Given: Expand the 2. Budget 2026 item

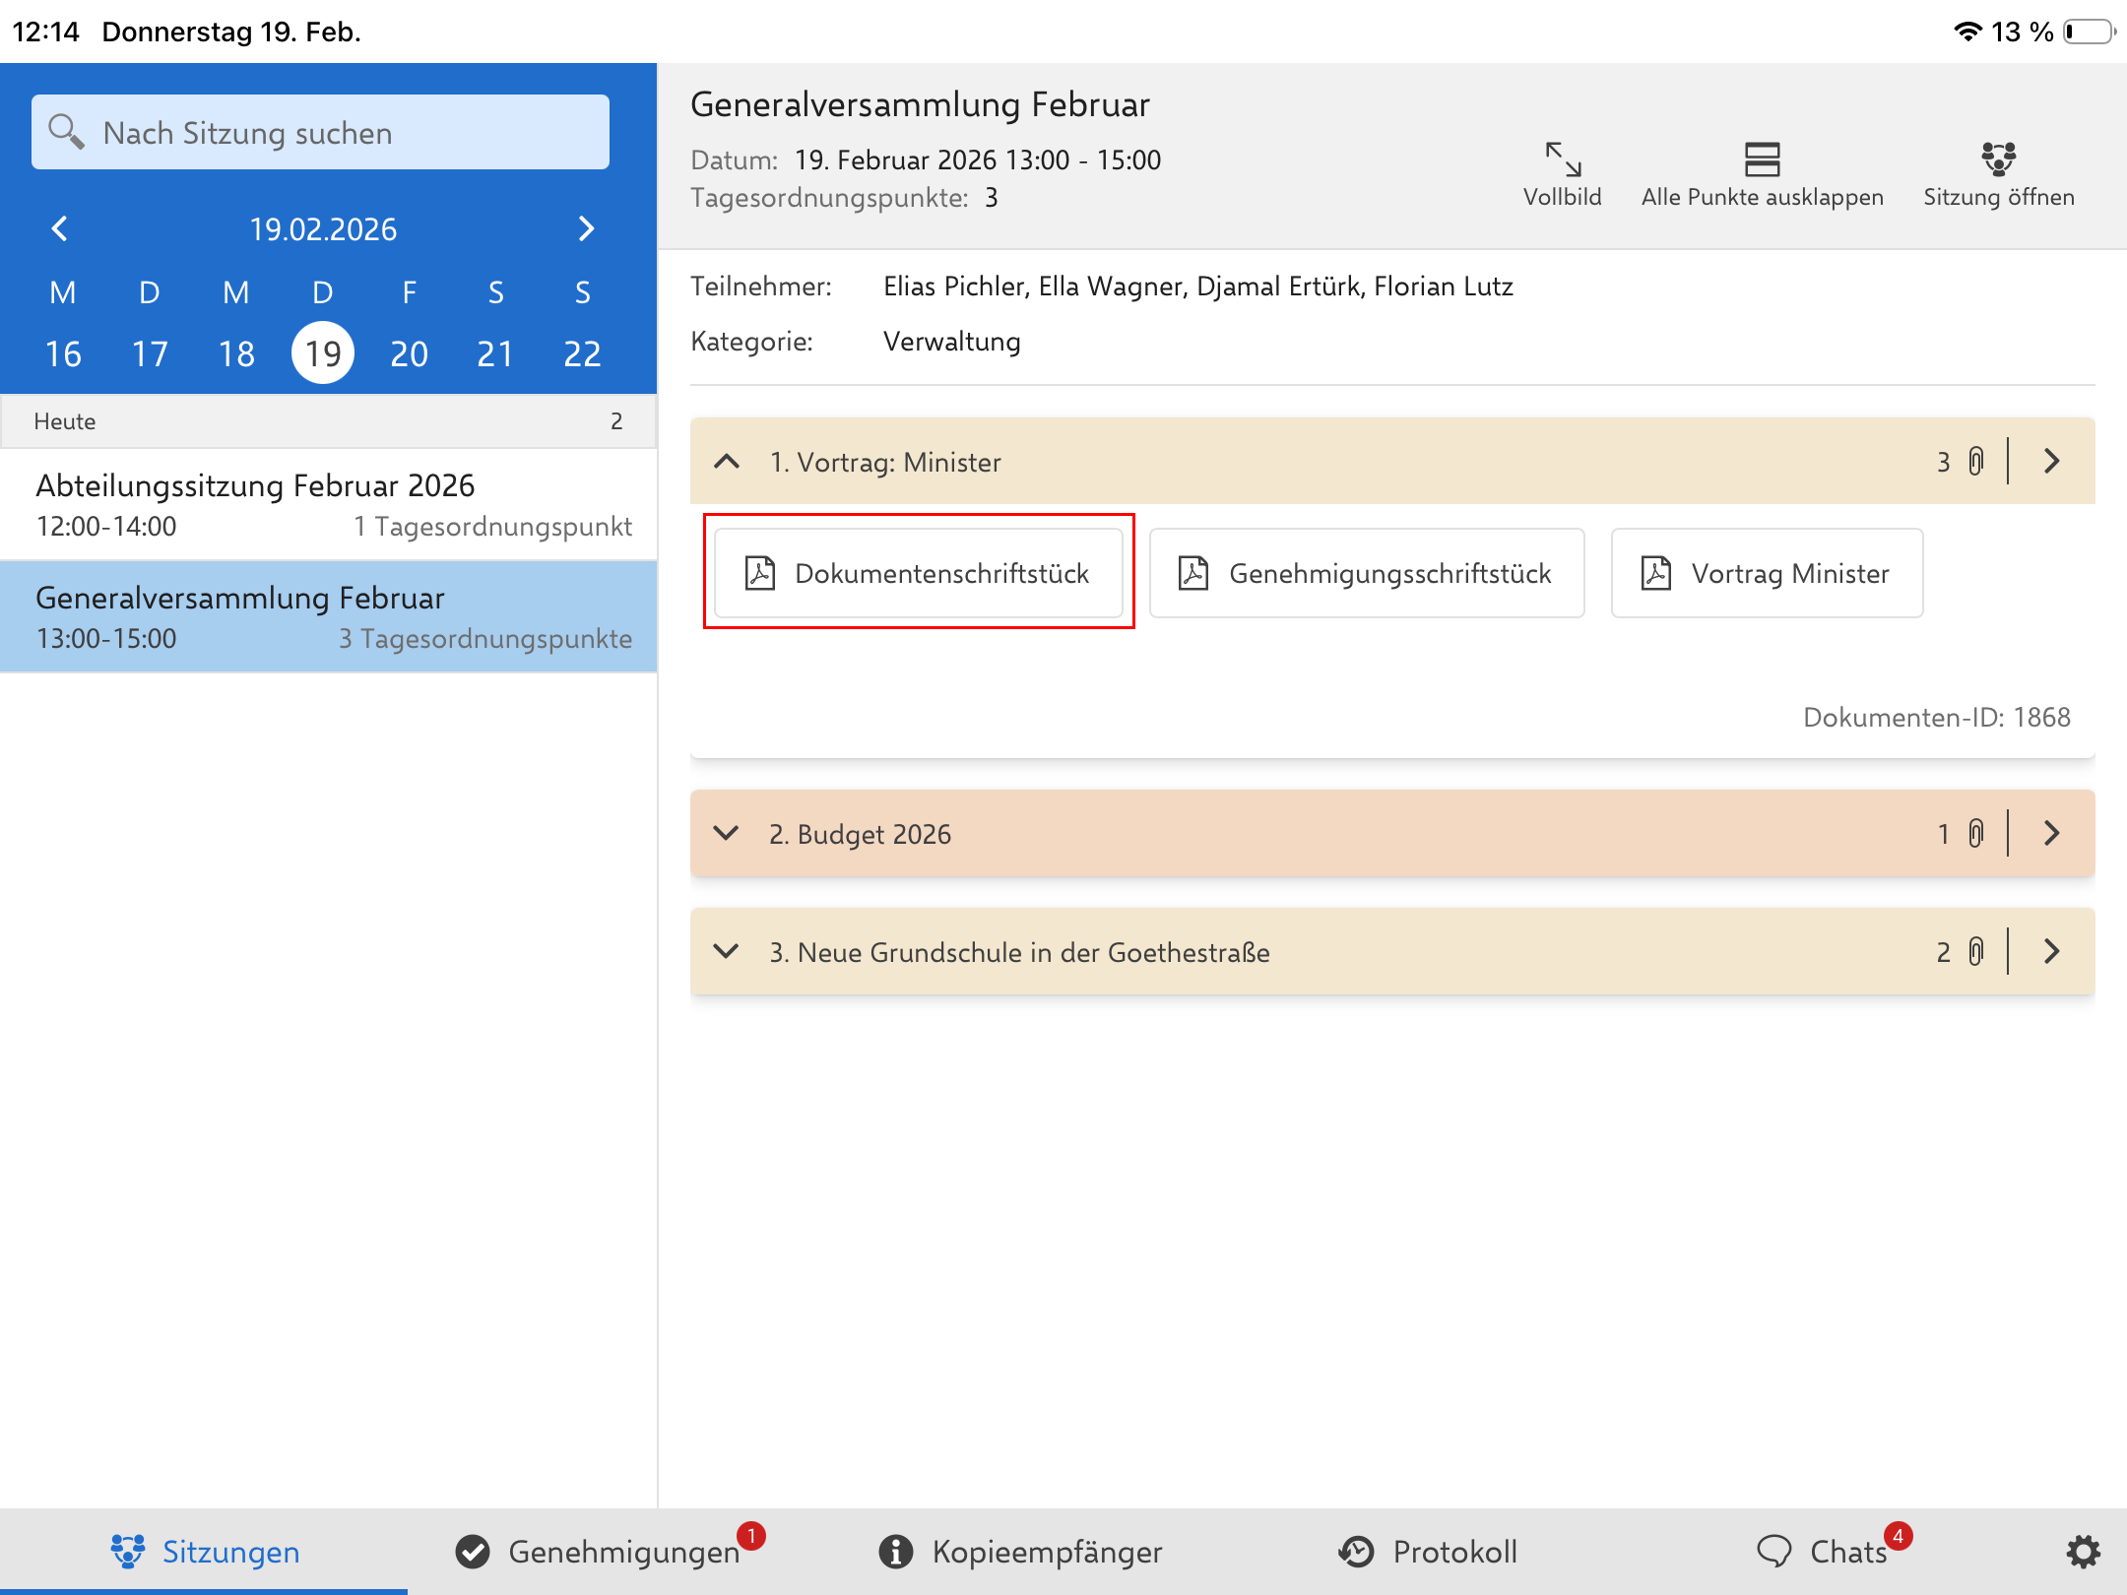Looking at the screenshot, I should point(727,834).
